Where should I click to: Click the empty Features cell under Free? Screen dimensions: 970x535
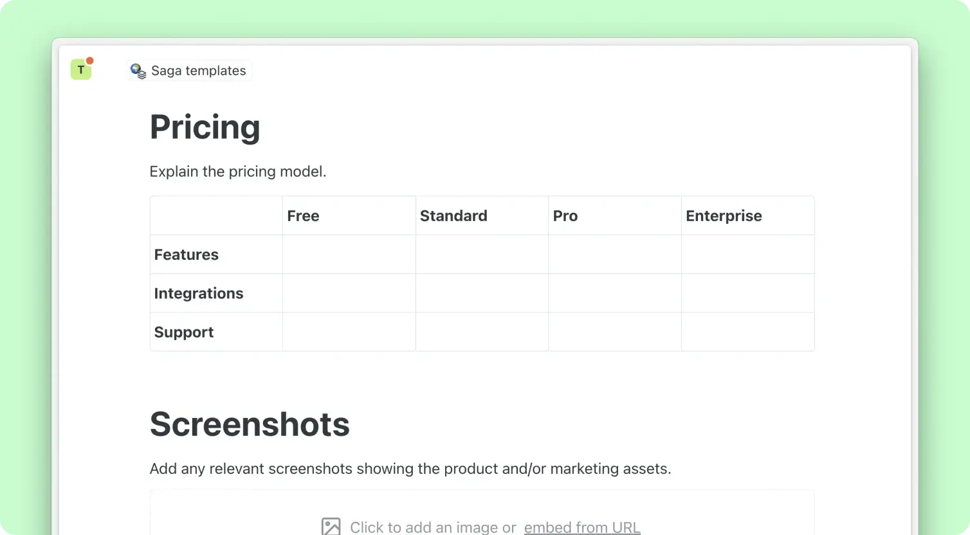[349, 255]
